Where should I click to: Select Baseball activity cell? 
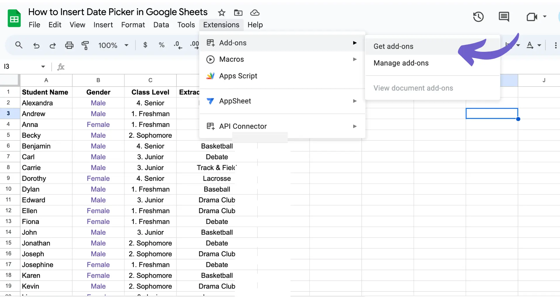click(x=217, y=189)
